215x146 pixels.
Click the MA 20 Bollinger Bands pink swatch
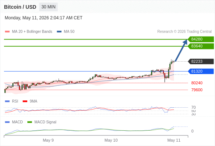(7, 32)
